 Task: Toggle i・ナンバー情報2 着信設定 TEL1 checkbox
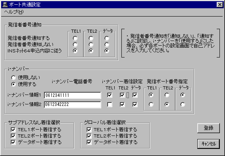point(110,104)
